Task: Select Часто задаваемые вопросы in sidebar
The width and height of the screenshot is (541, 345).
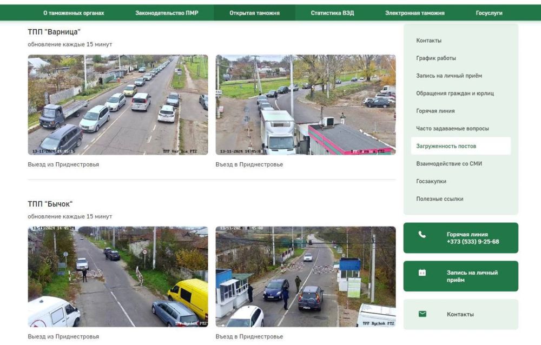Action: click(452, 129)
